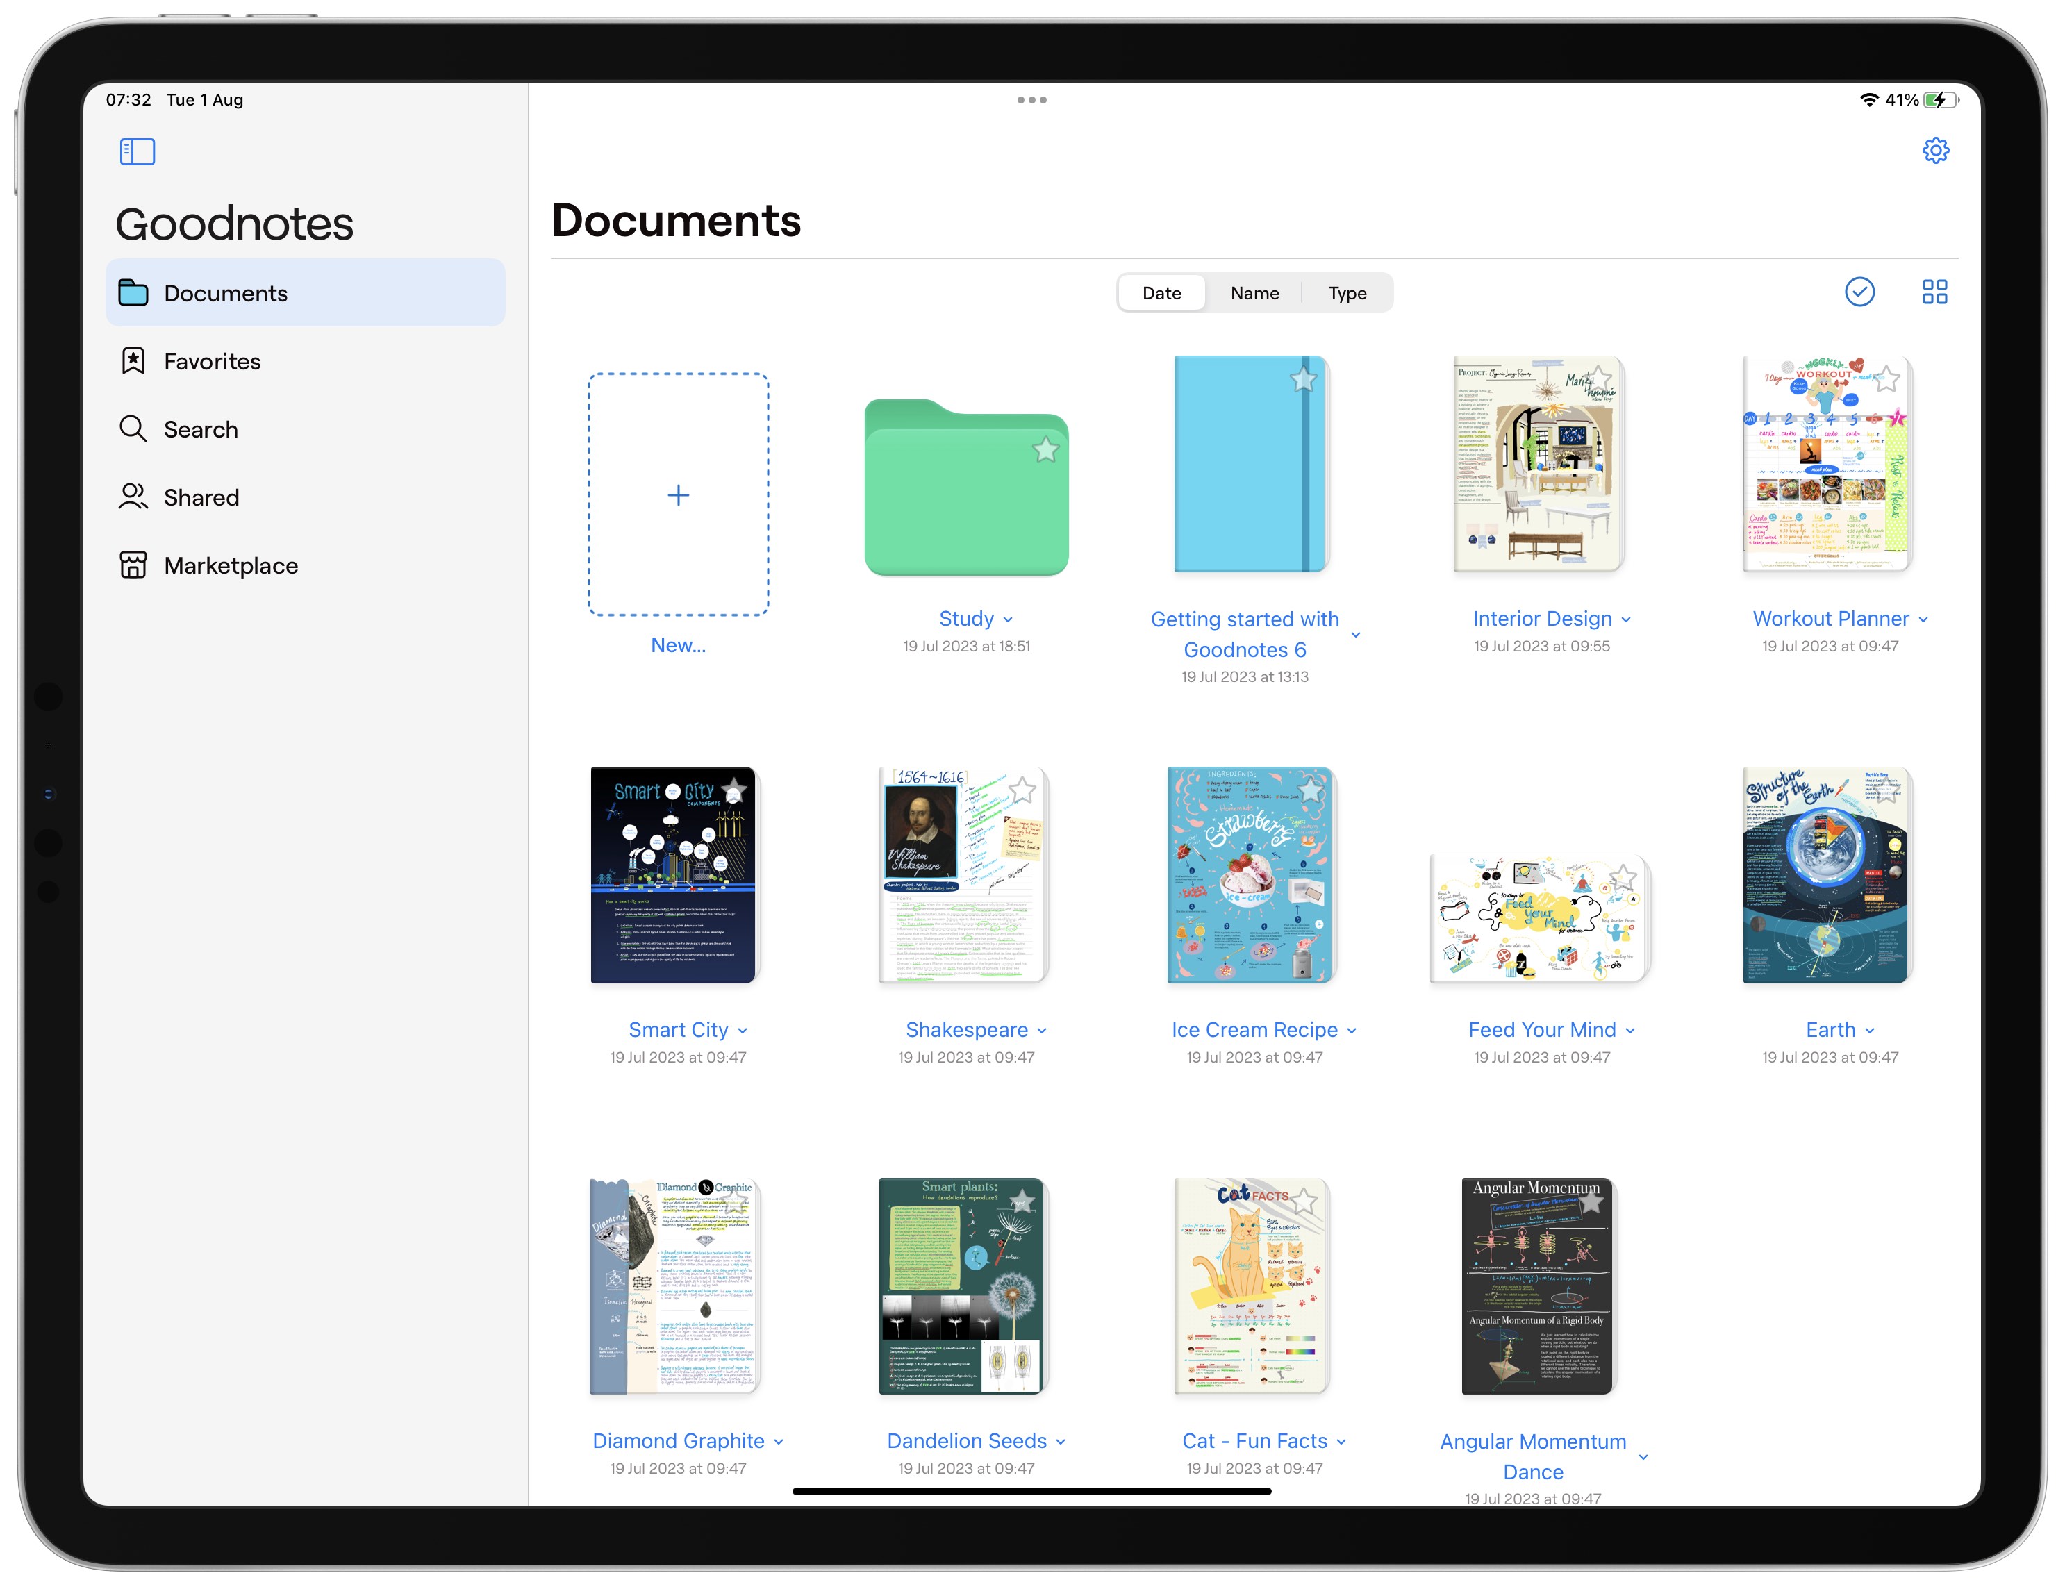Click the Search sidebar icon
The height and width of the screenshot is (1589, 2065).
point(133,429)
